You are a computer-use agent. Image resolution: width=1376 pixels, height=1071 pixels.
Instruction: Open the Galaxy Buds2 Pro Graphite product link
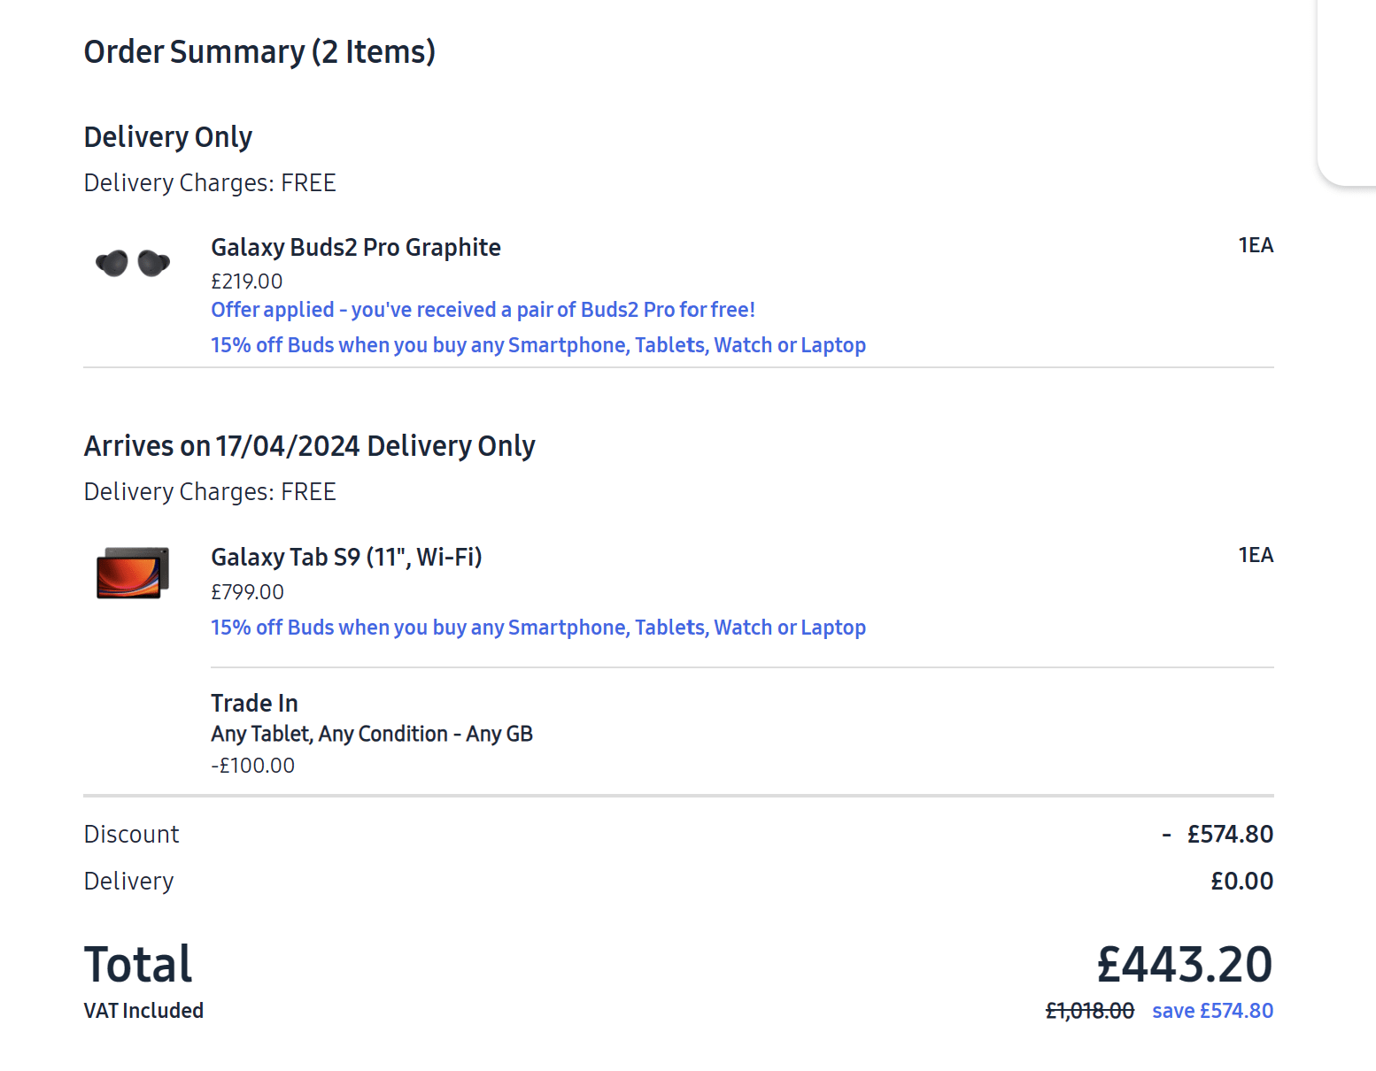coord(355,247)
